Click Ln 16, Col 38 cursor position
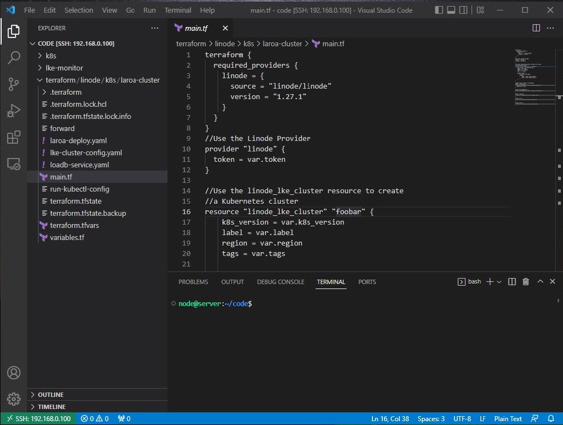This screenshot has height=425, width=563. click(x=390, y=418)
